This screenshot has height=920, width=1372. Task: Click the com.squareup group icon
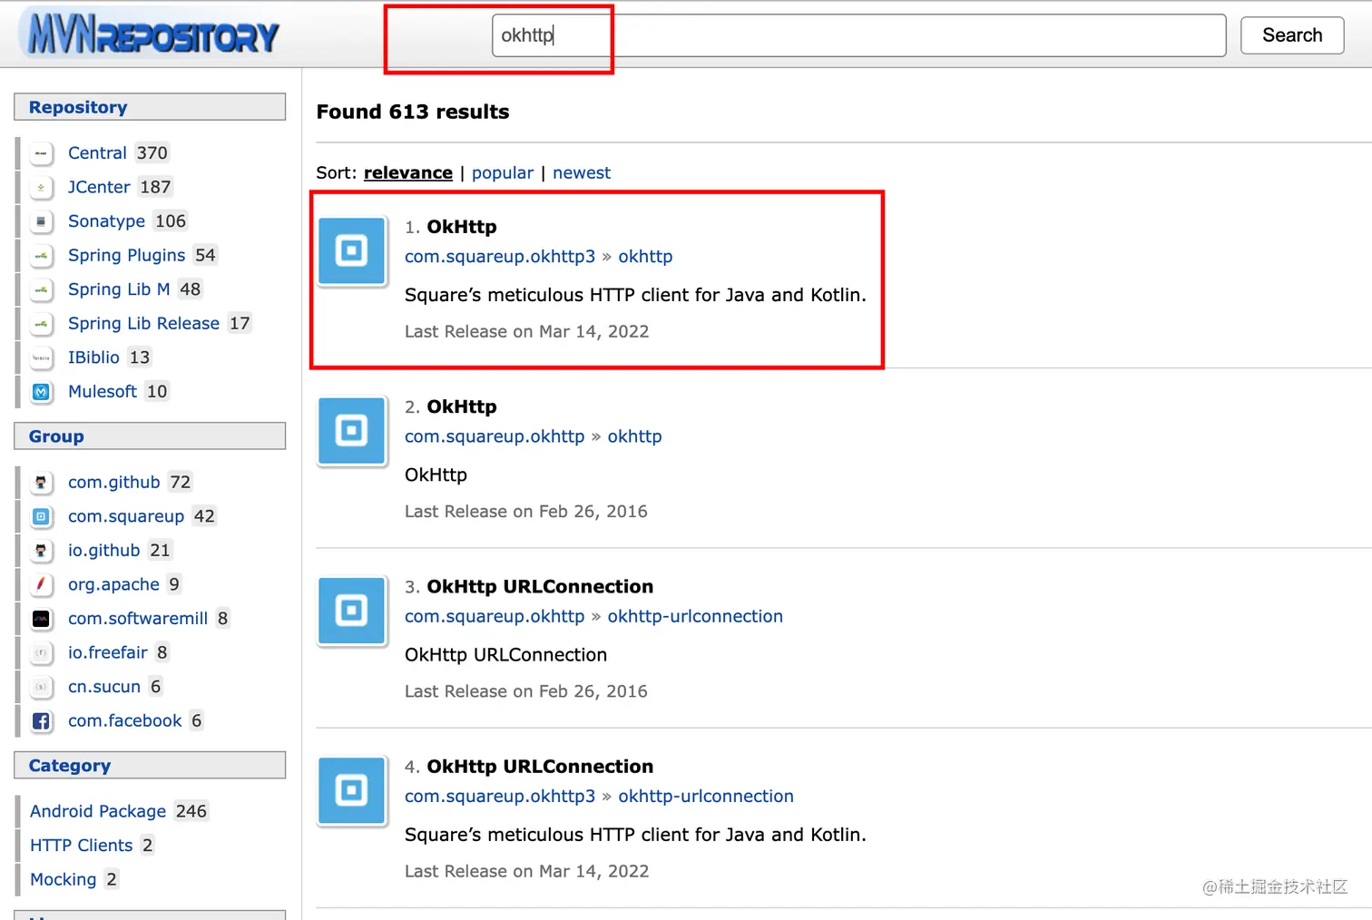pyautogui.click(x=41, y=516)
